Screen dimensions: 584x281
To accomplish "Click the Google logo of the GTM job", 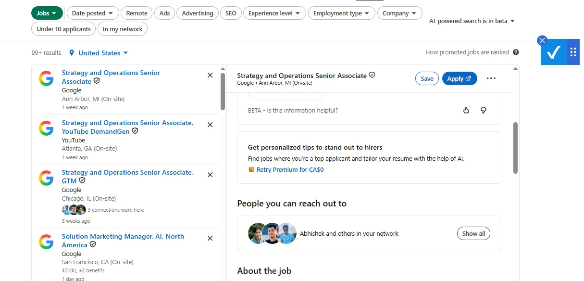I will point(46,178).
